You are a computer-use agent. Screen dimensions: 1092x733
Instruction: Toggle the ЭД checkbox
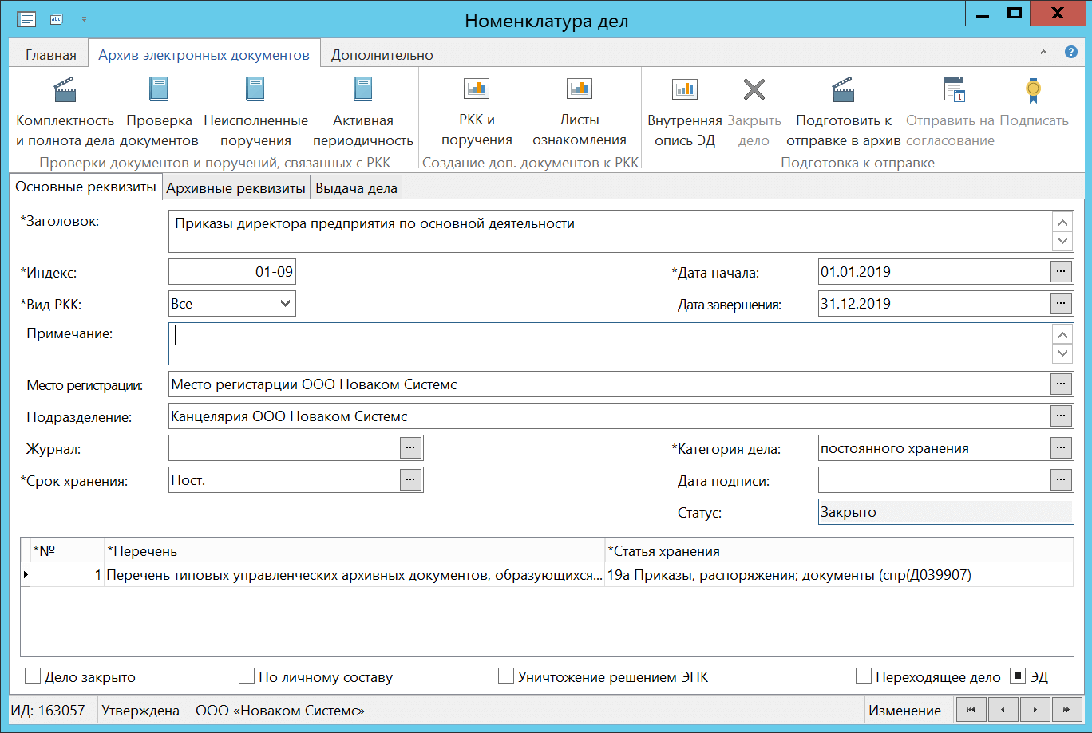(x=1018, y=676)
